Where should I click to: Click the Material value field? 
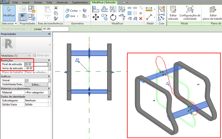click(36, 92)
